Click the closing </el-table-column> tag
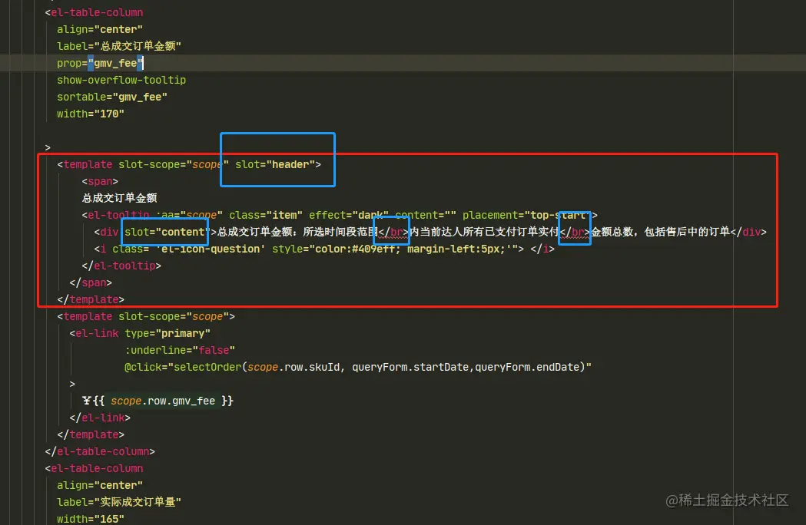806x525 pixels. (x=100, y=451)
